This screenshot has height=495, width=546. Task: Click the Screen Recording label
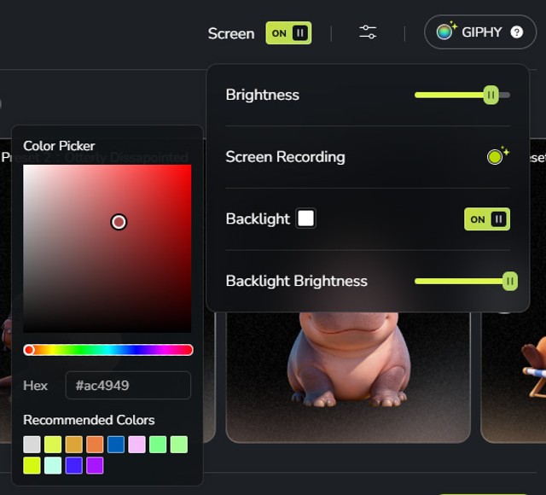coord(285,157)
